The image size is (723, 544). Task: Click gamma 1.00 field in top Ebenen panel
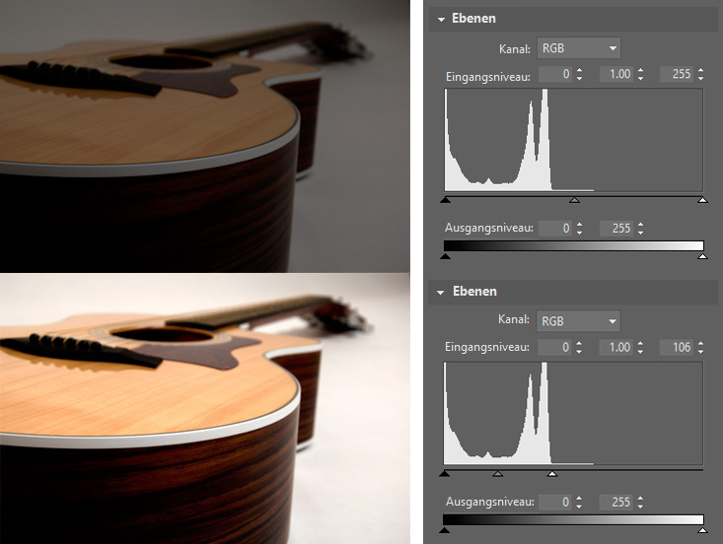click(x=616, y=74)
